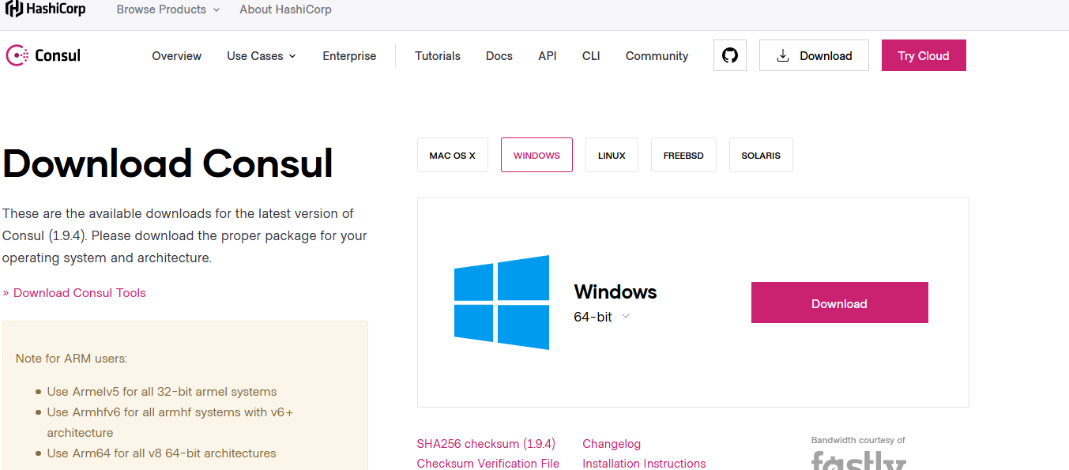This screenshot has height=470, width=1069.
Task: Open the SHA256 checksum (1.9.4) link
Action: click(486, 444)
